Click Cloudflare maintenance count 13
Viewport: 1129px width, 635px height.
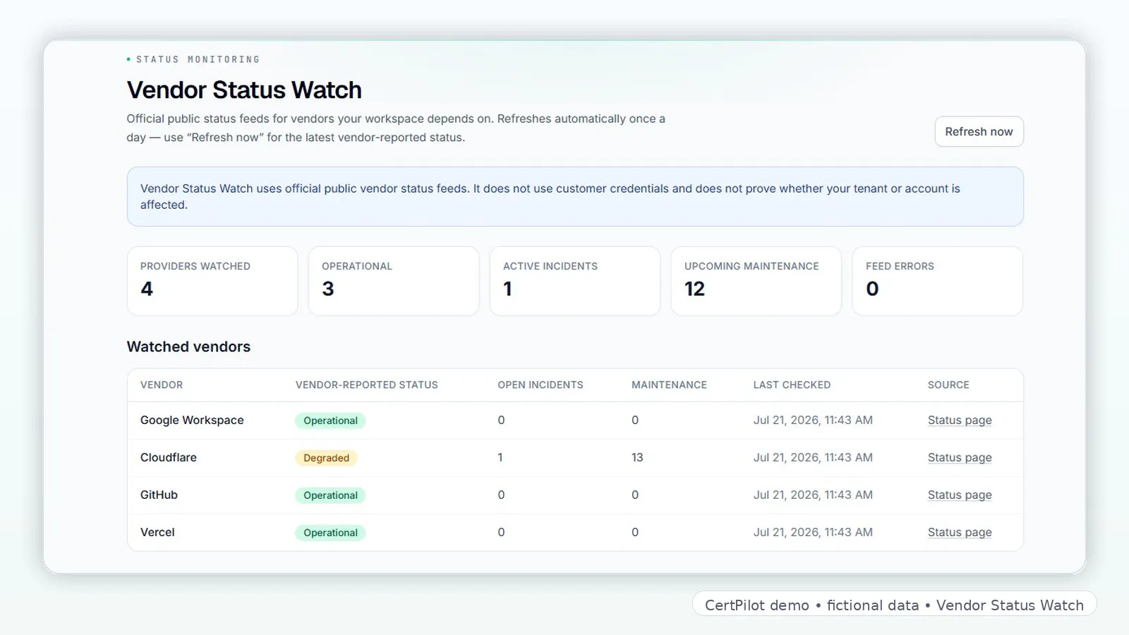tap(637, 458)
